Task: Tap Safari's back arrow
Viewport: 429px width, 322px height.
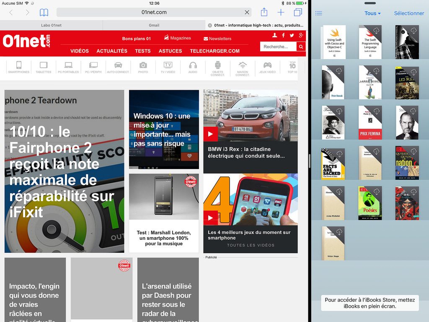Action: (x=11, y=12)
